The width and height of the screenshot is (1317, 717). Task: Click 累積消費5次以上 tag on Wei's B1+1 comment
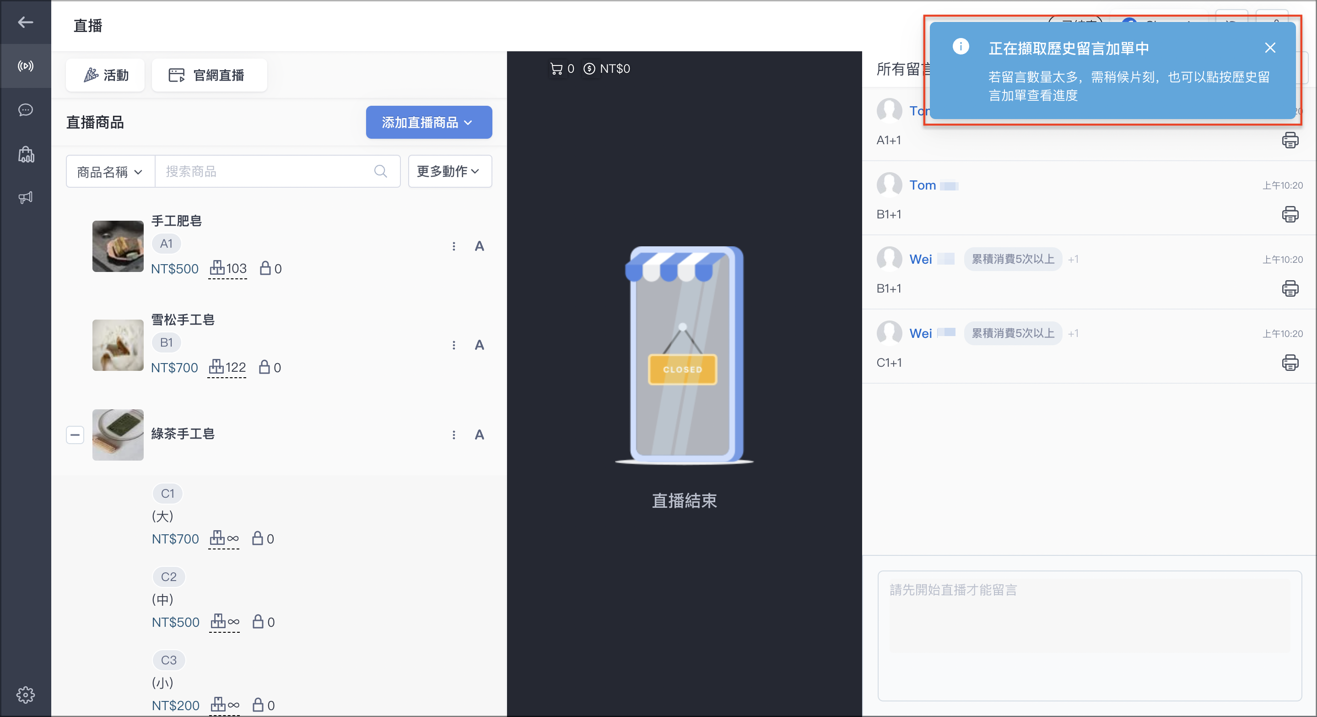click(1013, 259)
